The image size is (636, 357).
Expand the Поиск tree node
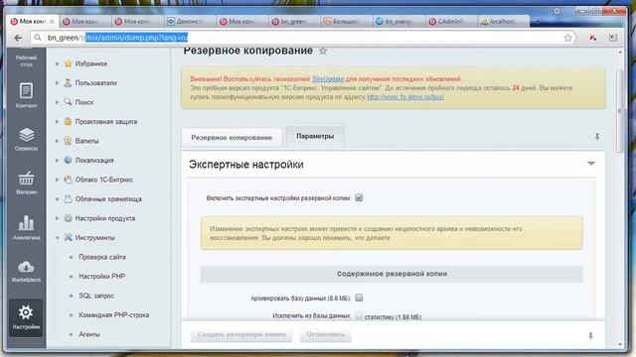[58, 102]
